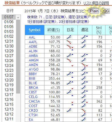This screenshot has width=112, height=122.
Task: Click the date list scroll-up arrow
Action: pos(18,17)
